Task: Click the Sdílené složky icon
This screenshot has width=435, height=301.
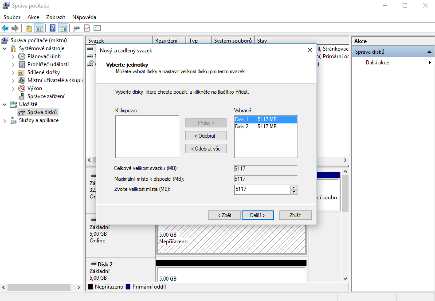Action: [22, 72]
